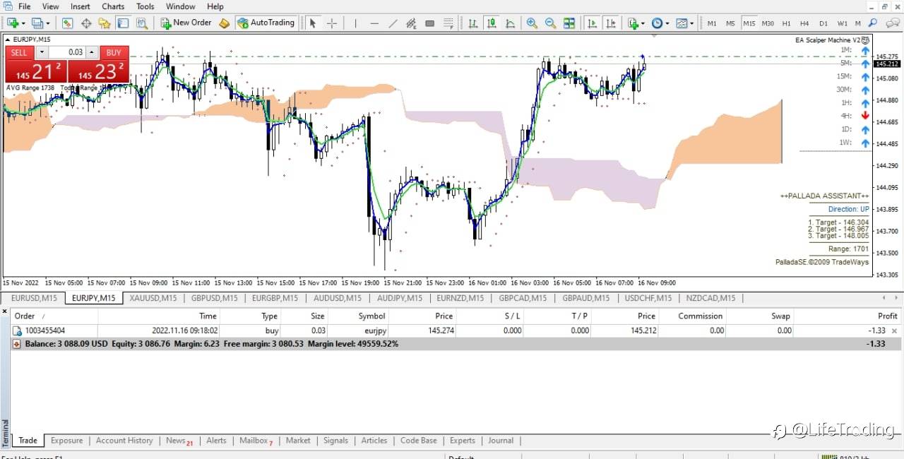Toggle AutoTrading on or off
The width and height of the screenshot is (904, 459).
pos(266,23)
